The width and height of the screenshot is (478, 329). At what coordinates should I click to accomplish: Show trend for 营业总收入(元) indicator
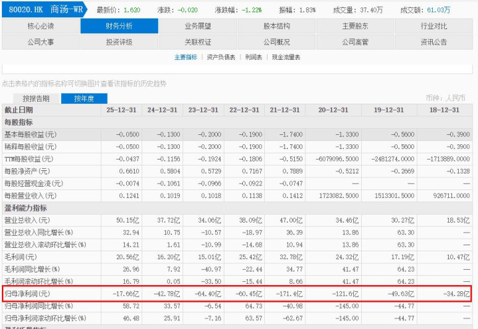tap(27, 220)
